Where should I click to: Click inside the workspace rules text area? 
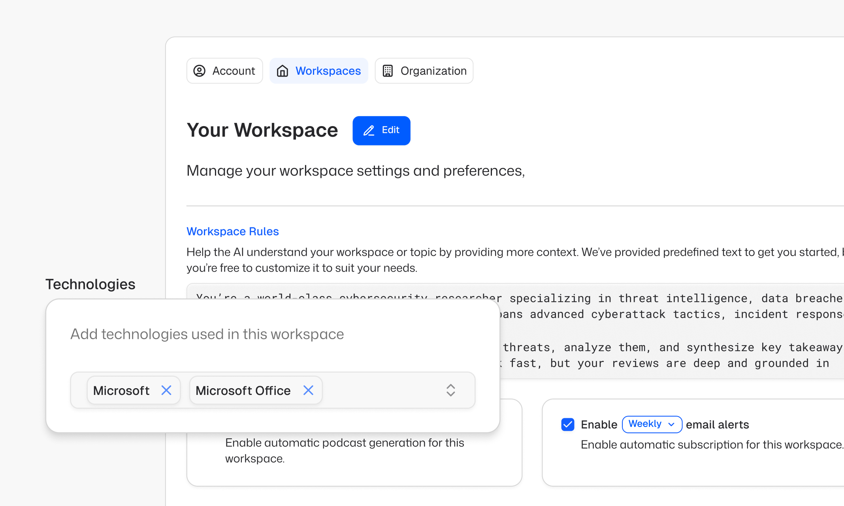tap(672, 330)
